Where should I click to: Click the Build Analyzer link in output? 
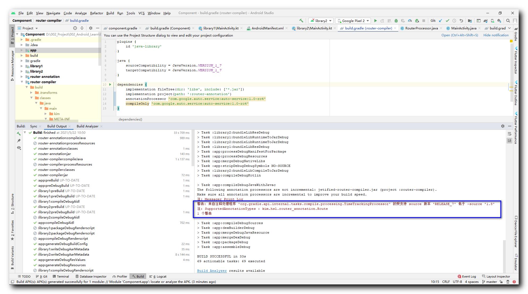pyautogui.click(x=212, y=271)
